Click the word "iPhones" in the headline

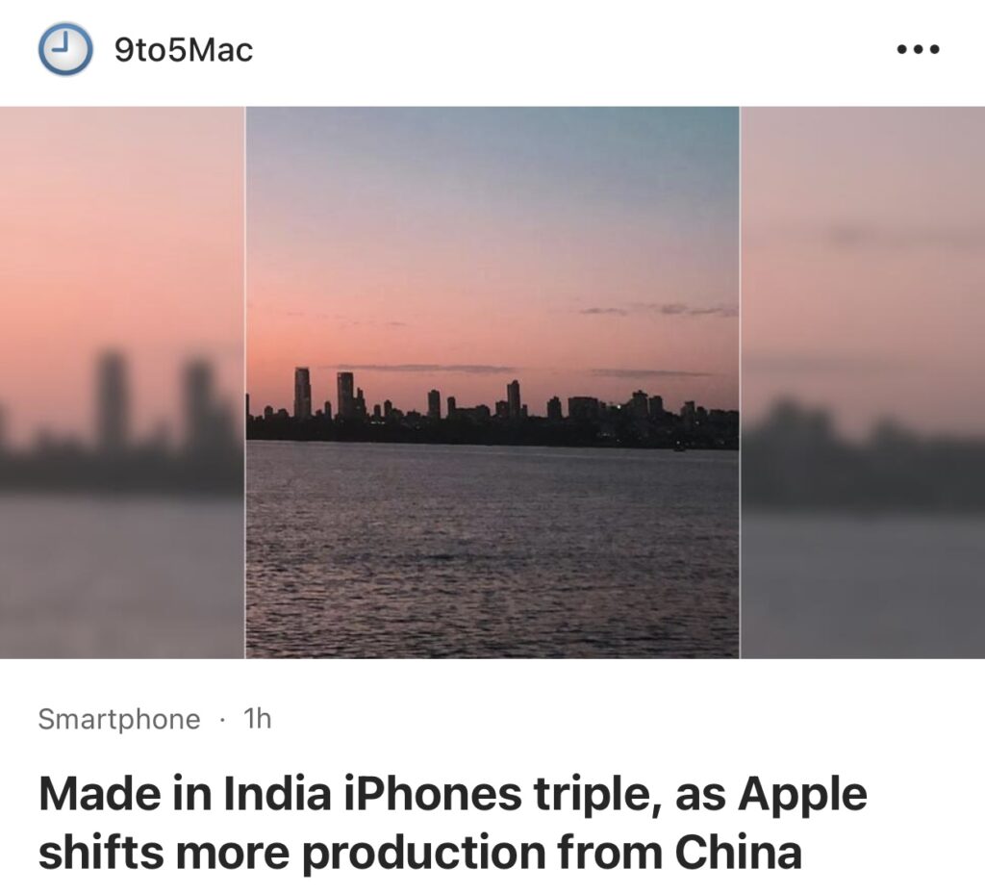click(x=432, y=793)
